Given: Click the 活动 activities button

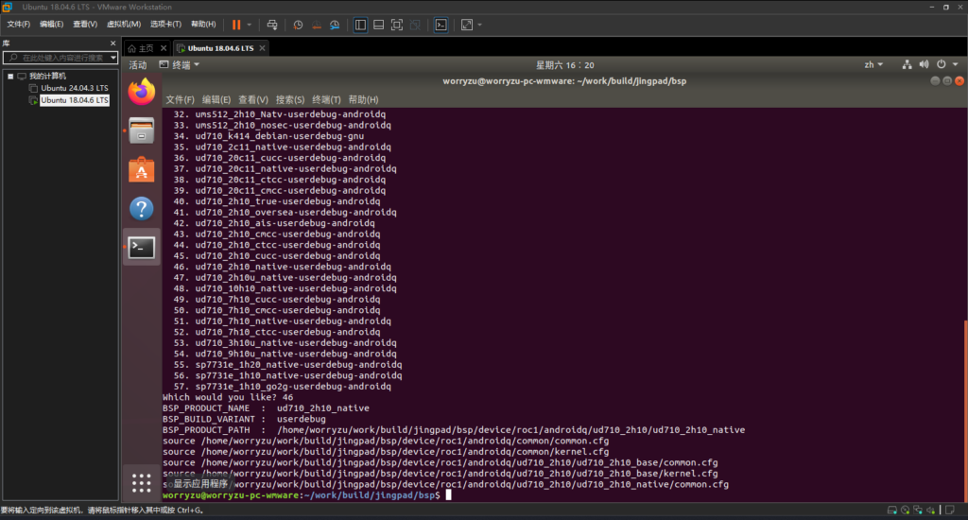Looking at the screenshot, I should (138, 65).
